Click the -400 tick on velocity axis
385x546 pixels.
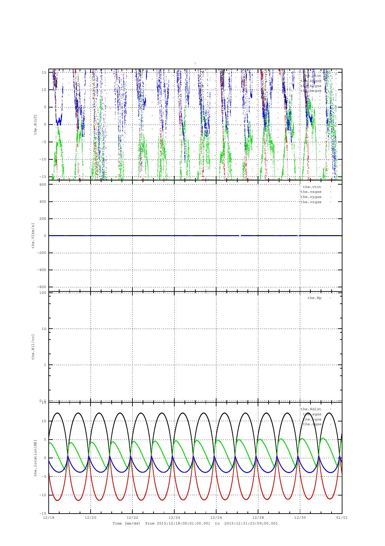click(42, 270)
